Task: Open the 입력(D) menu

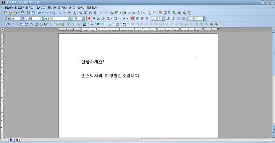Action: click(41, 8)
